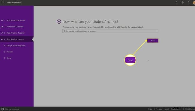195x111 pixels.
Task: Click the globe icon near Change Language
Action: click(2, 109)
